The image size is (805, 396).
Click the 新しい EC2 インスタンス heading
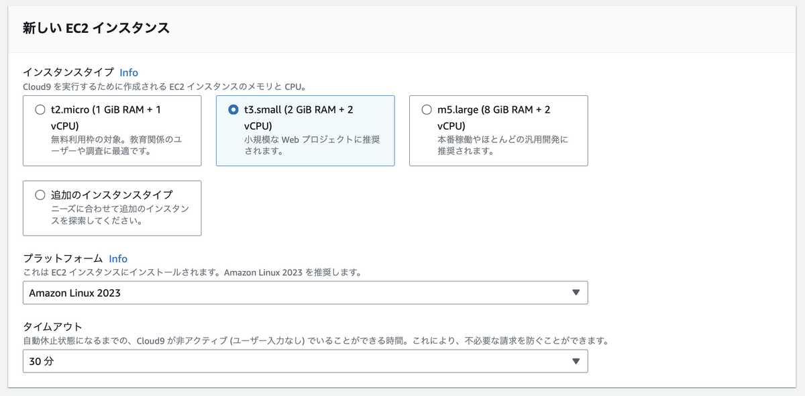96,28
